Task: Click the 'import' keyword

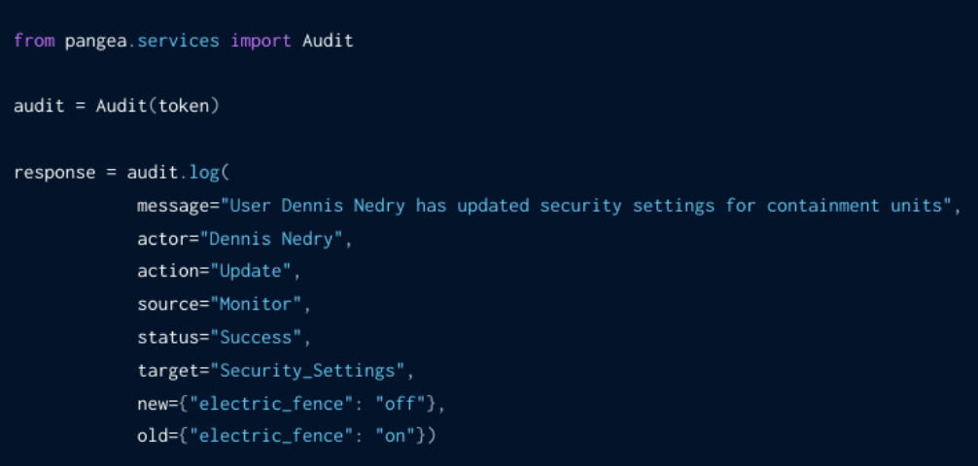Action: pyautogui.click(x=261, y=41)
